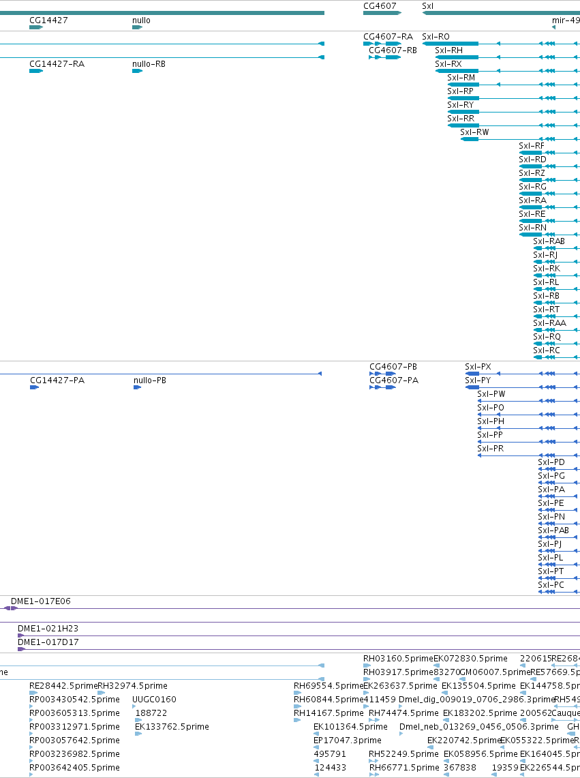Select transcript Sxl-RP

coord(461,91)
